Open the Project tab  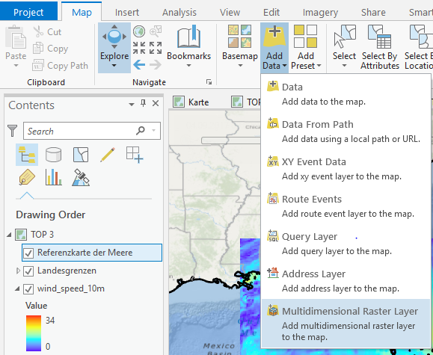[x=28, y=12]
